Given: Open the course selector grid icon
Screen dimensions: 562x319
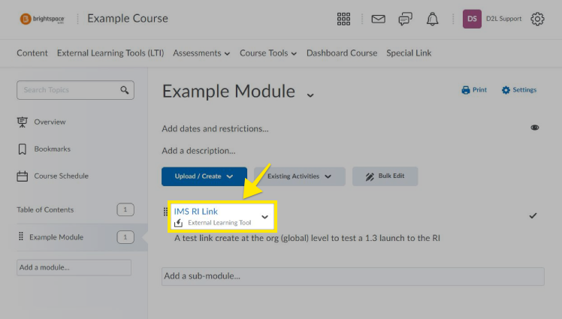Looking at the screenshot, I should pyautogui.click(x=343, y=19).
